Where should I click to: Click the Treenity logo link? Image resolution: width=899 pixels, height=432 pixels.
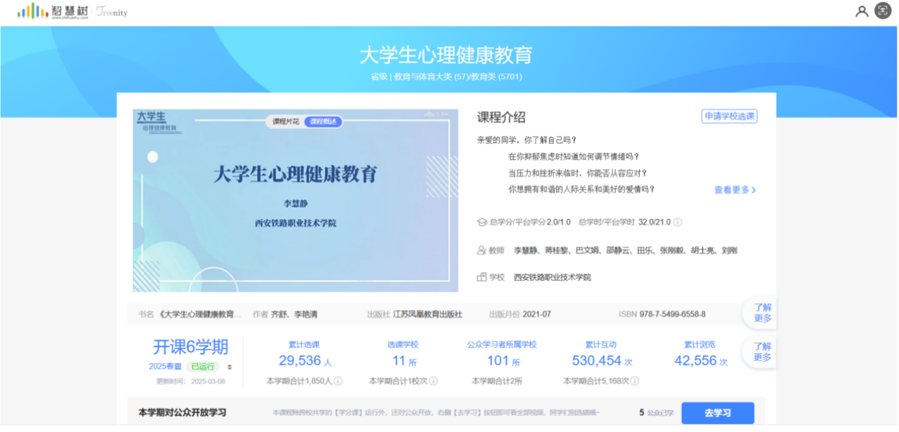point(112,13)
